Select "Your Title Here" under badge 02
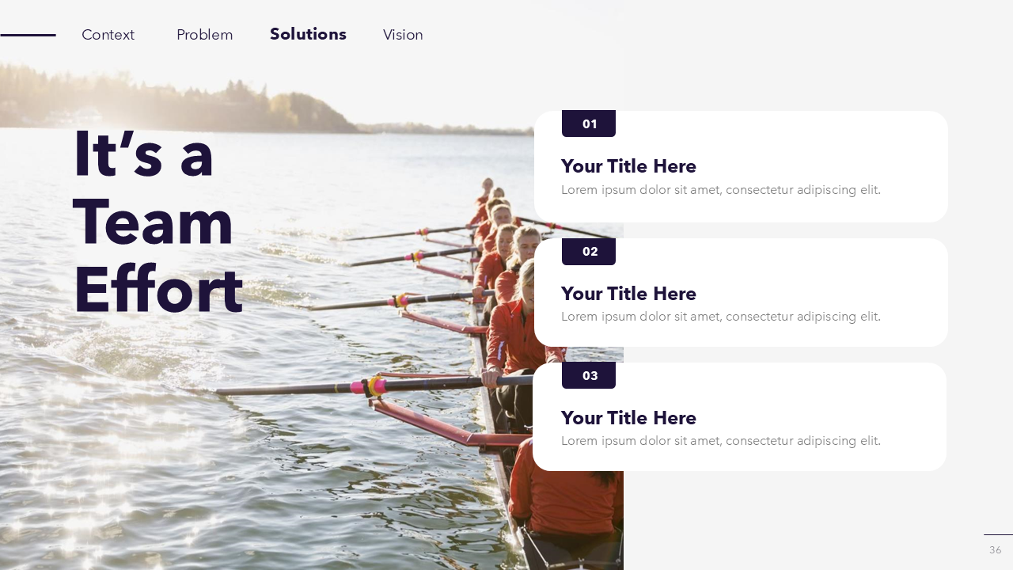Viewport: 1013px width, 570px height. click(628, 294)
